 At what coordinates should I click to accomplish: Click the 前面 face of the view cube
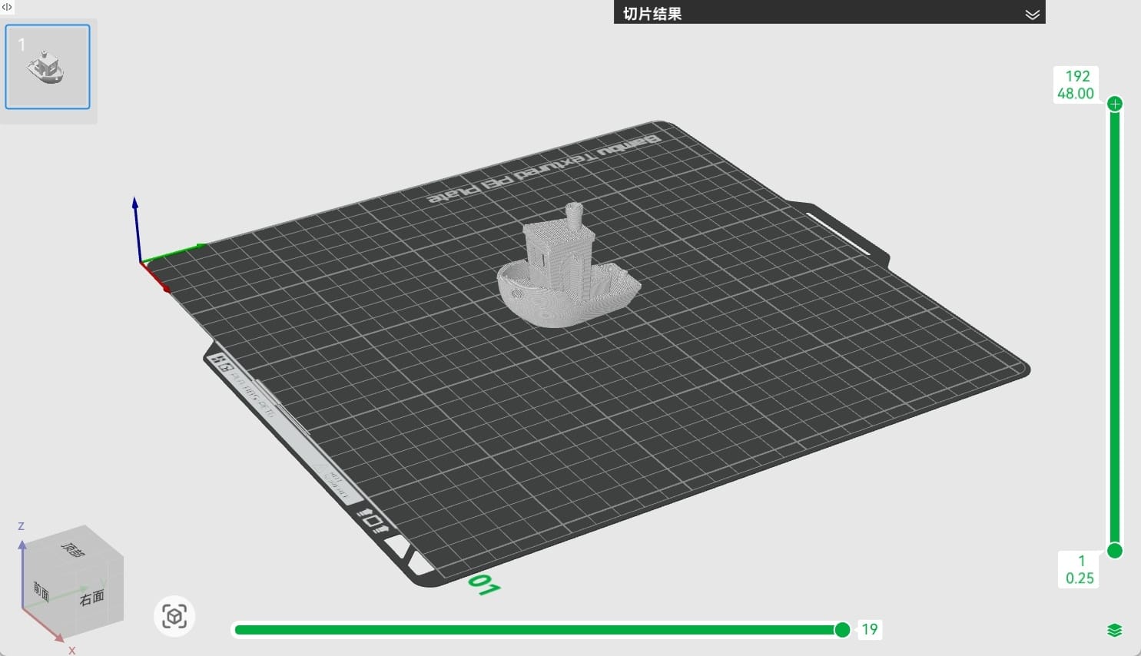tap(41, 592)
